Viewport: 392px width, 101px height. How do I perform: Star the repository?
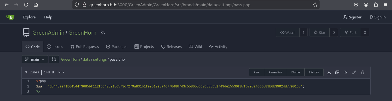319,32
